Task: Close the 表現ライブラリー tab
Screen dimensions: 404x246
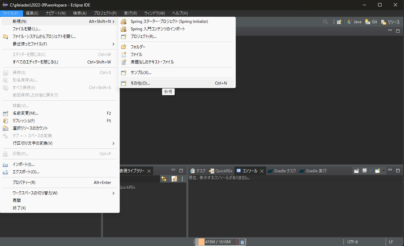Action: [x=149, y=171]
